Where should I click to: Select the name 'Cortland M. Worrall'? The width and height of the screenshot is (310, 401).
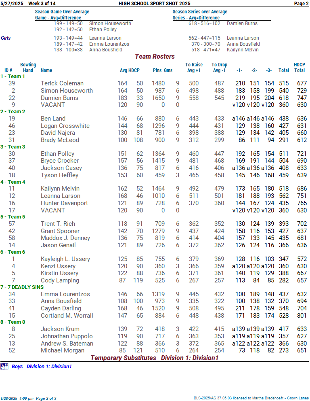coord(67,316)
